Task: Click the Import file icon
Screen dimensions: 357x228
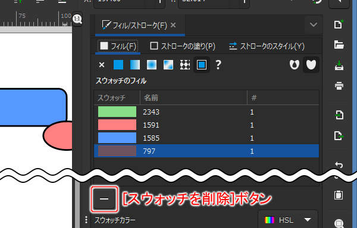Action: click(339, 115)
